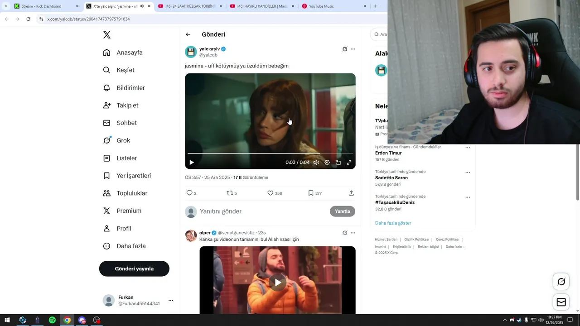Open options for Erden Timur trend
The width and height of the screenshot is (580, 326).
pyautogui.click(x=468, y=148)
